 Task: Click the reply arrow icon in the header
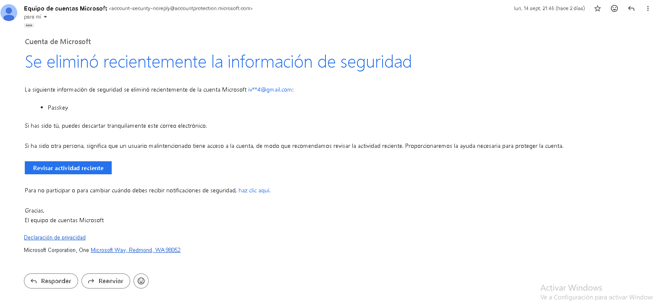pos(631,8)
